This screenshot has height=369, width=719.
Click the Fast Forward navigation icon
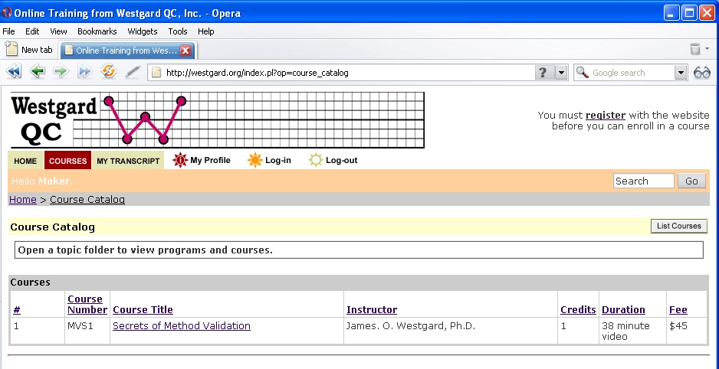tap(85, 72)
